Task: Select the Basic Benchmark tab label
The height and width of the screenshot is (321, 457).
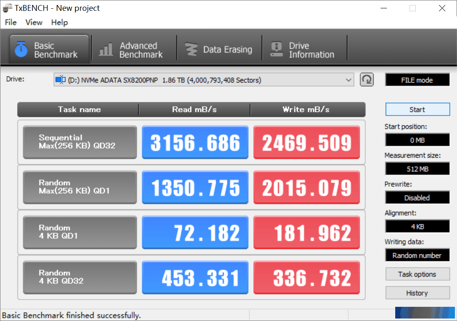Action: (56, 50)
